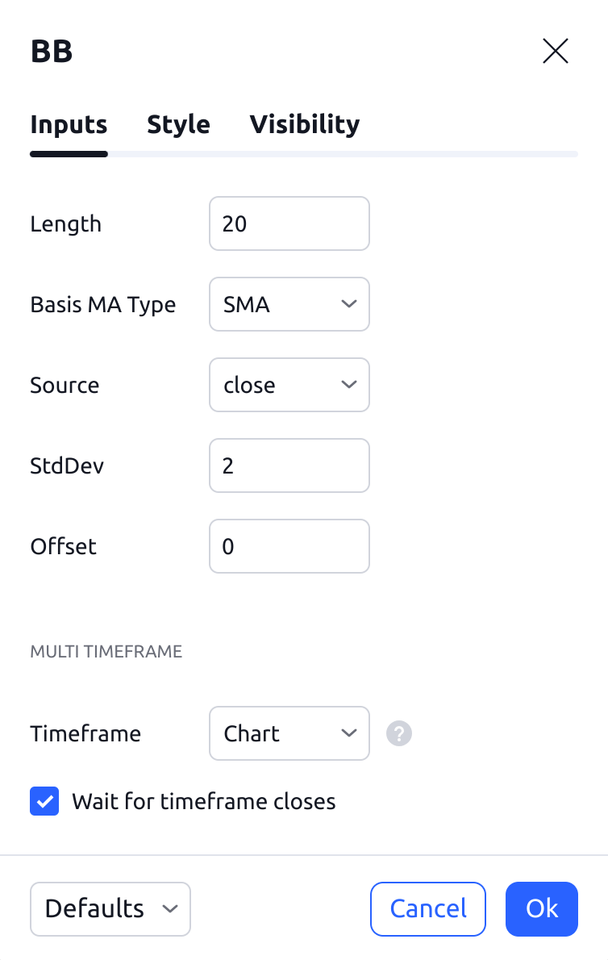This screenshot has height=960, width=608.
Task: Click the chevron arrow in Basis MA Type
Action: (349, 304)
